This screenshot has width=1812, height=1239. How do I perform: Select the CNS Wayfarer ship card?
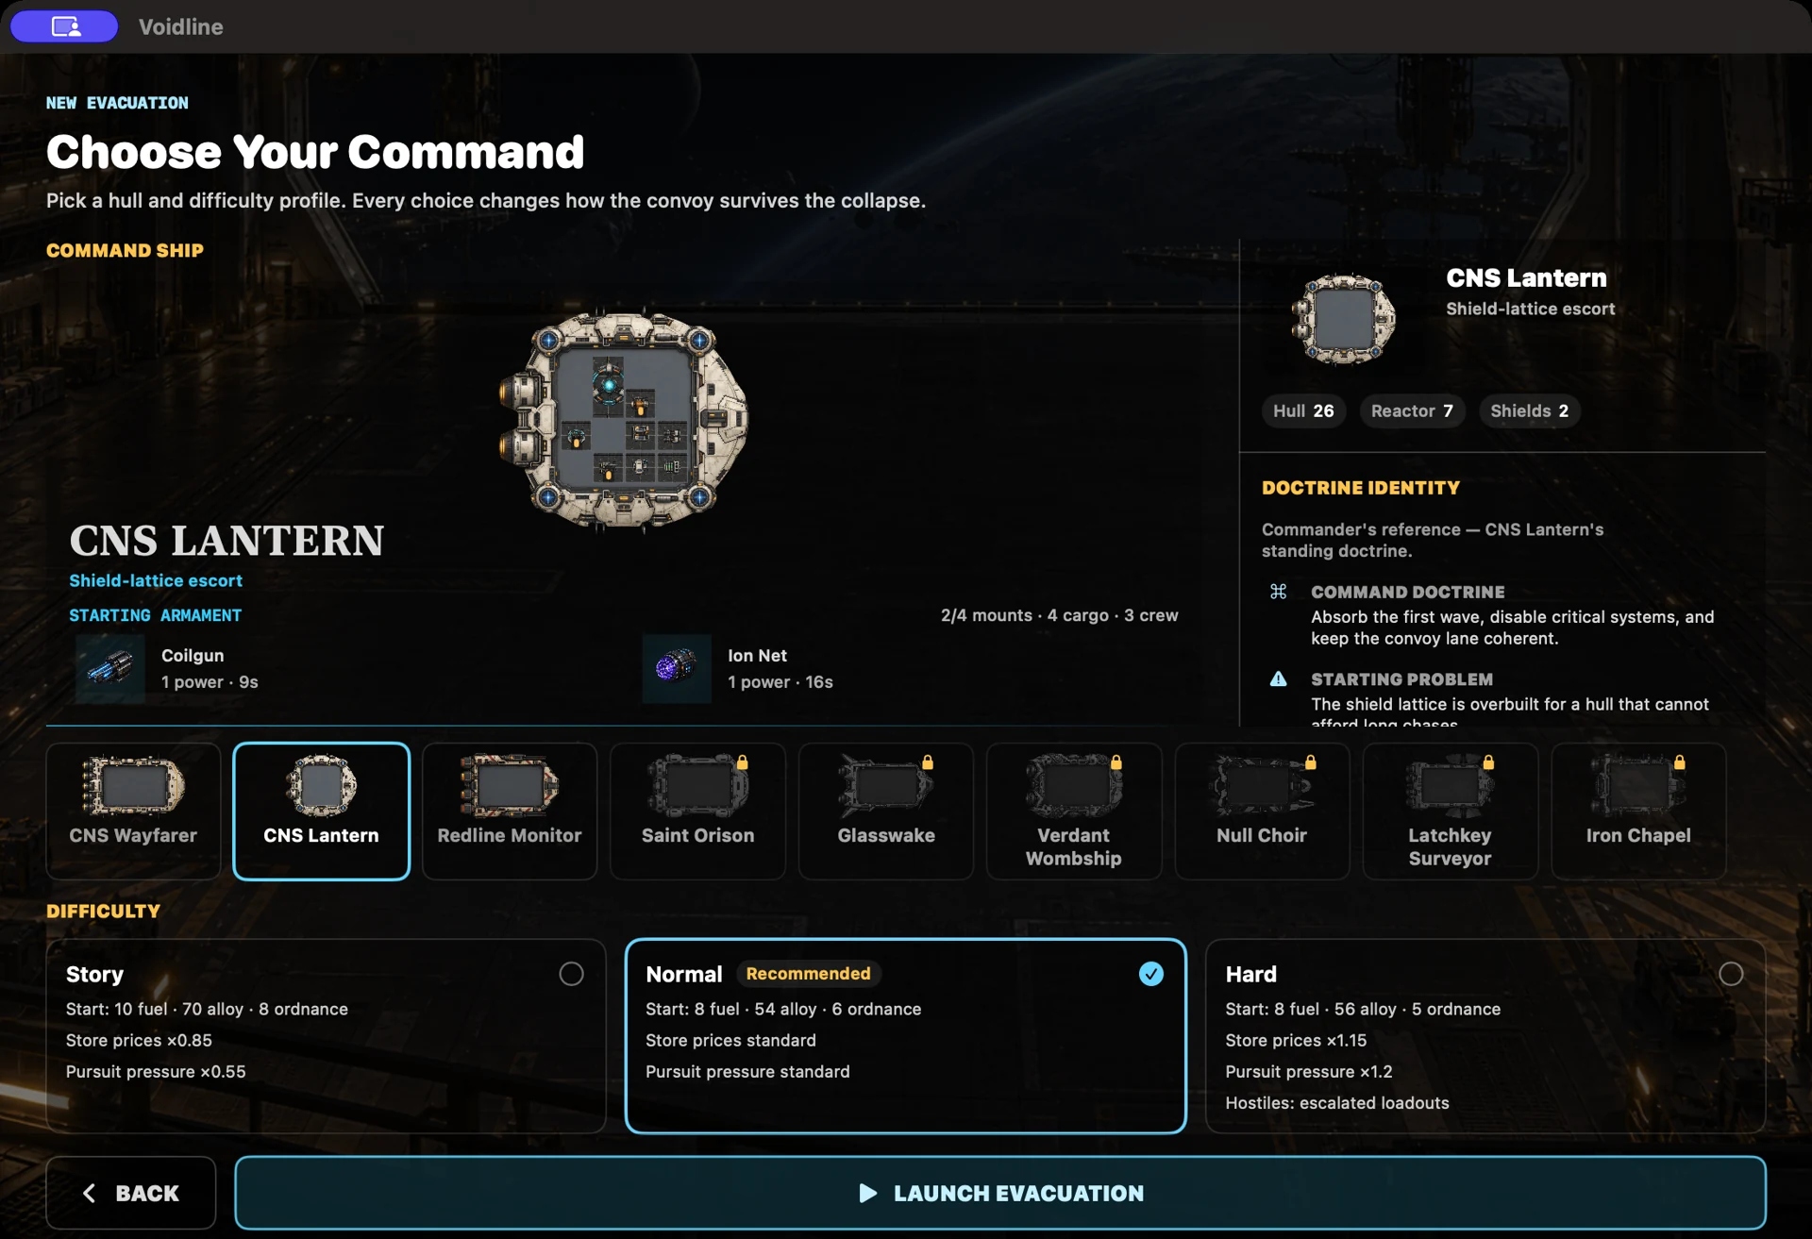click(x=133, y=811)
